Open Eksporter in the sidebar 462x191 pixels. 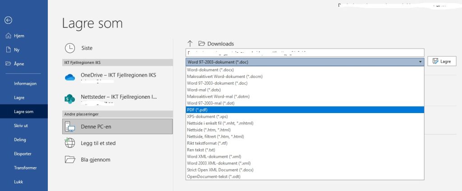pos(23,154)
